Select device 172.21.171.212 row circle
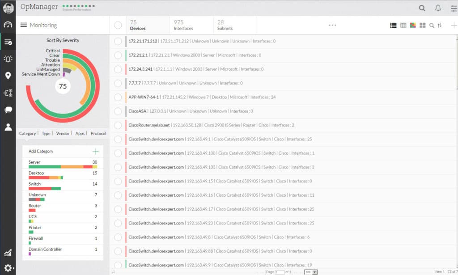This screenshot has height=275, width=458. pos(118,41)
